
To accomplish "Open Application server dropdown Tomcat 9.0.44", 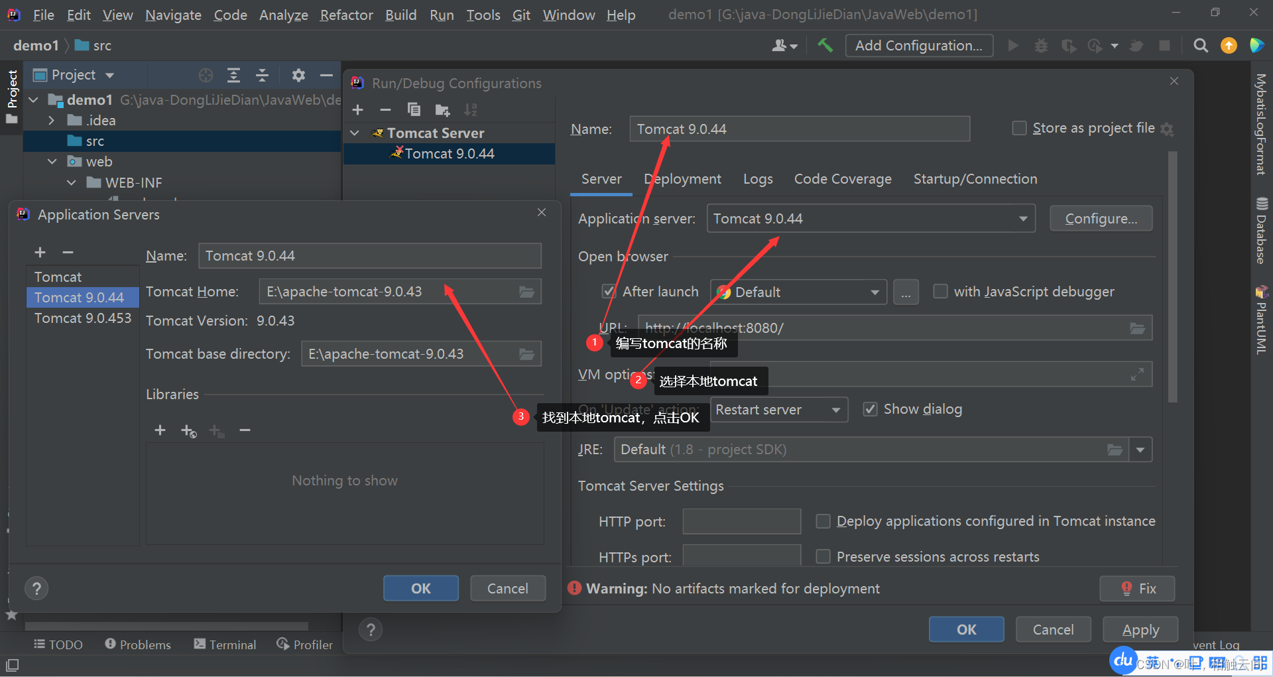I will (871, 219).
